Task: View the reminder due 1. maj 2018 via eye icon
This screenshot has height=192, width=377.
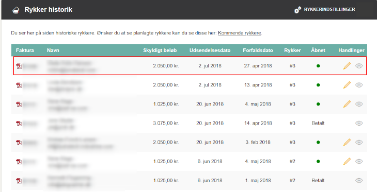Action: 359,181
